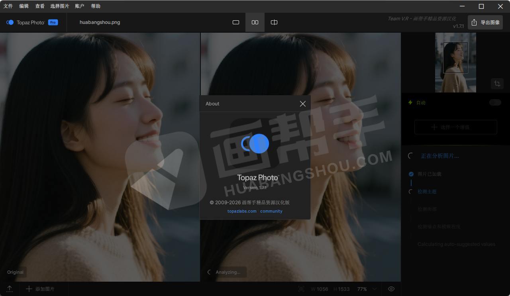Open the 查看 menu

tap(40, 6)
